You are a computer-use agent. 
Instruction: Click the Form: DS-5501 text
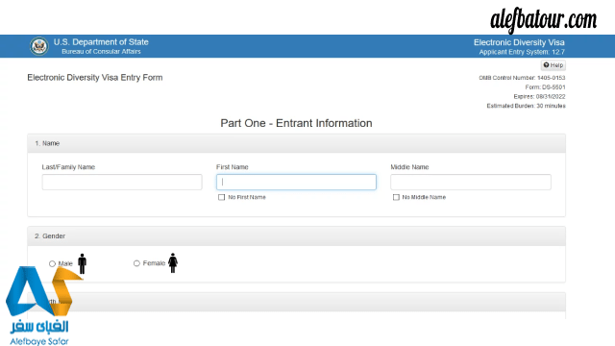coord(545,87)
